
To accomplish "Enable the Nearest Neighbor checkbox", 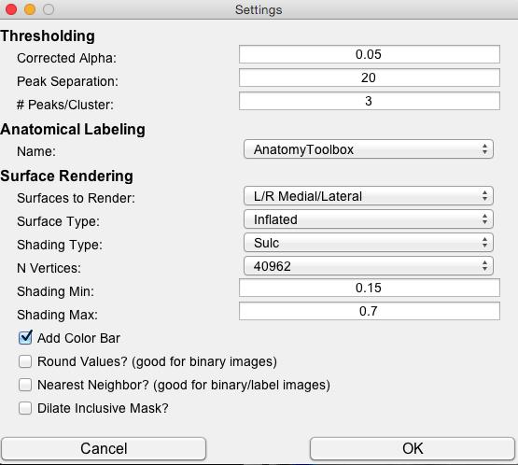I will coord(25,385).
